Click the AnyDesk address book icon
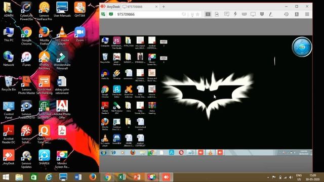324x182 pixels. pos(297,14)
